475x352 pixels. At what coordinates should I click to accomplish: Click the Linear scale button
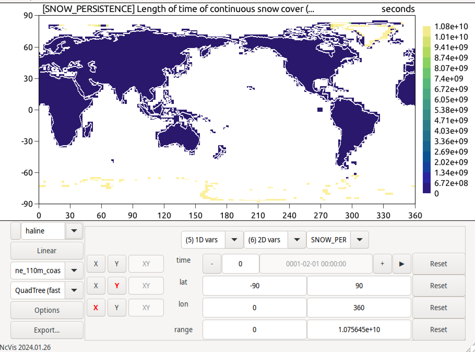(x=47, y=251)
